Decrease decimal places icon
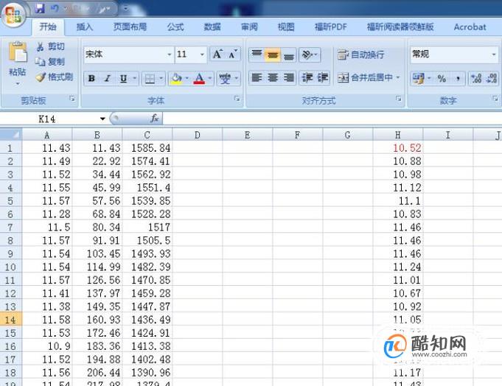 point(492,78)
